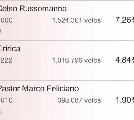Click the 1.524.361 vote number

[67, 20]
